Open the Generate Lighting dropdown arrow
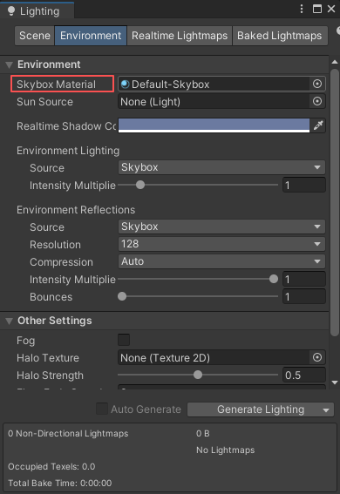The image size is (340, 494). pyautogui.click(x=326, y=409)
